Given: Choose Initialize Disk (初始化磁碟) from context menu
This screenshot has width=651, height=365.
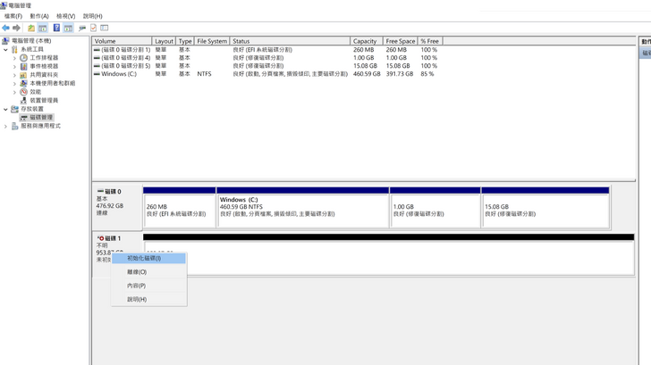Looking at the screenshot, I should tap(144, 259).
